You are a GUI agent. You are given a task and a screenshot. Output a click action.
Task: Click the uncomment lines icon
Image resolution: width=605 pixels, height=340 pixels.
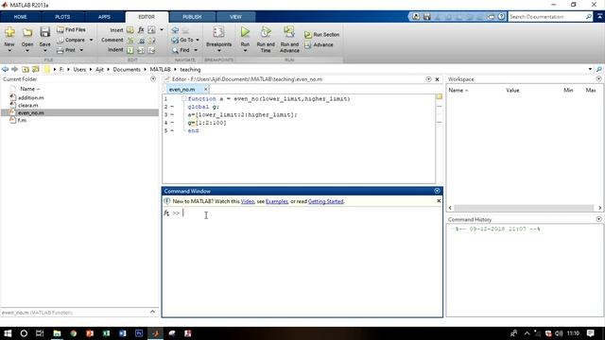tap(142, 40)
